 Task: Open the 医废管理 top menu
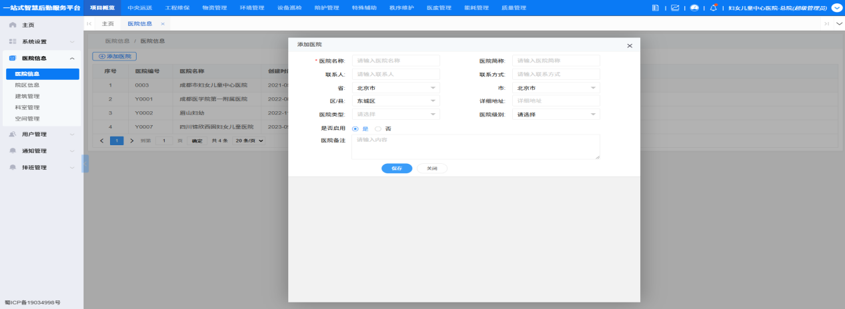(439, 8)
